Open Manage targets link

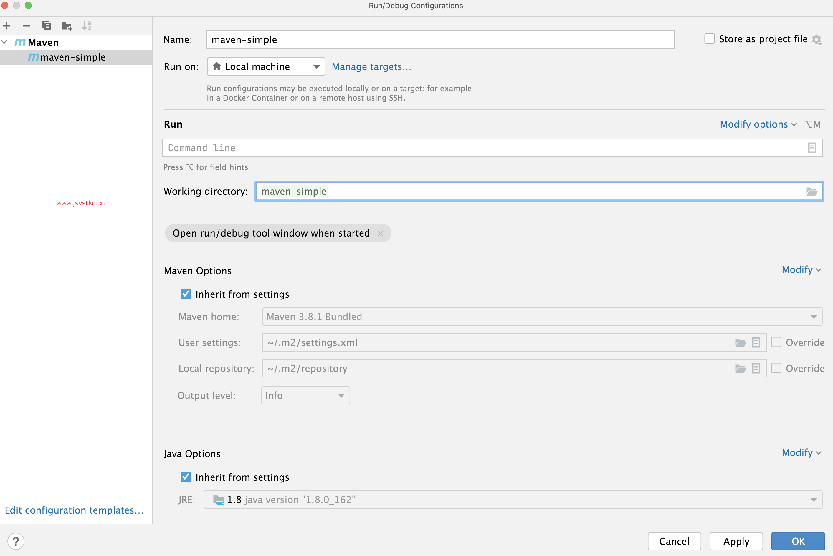371,66
